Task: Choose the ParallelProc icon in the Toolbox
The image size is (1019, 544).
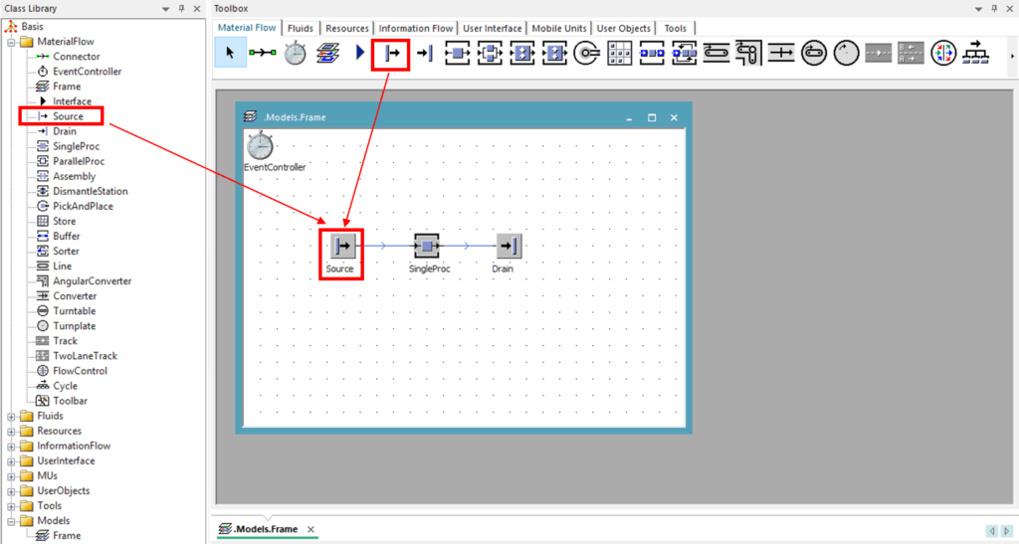Action: [x=490, y=54]
